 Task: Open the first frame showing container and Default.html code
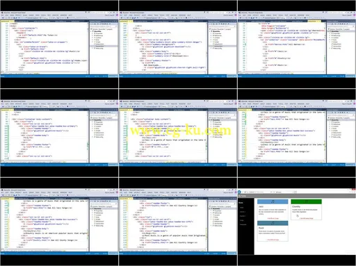[x=59, y=44]
